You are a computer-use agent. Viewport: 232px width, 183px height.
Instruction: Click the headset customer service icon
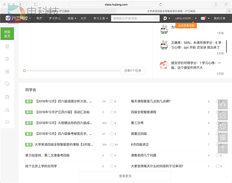[x=223, y=104]
